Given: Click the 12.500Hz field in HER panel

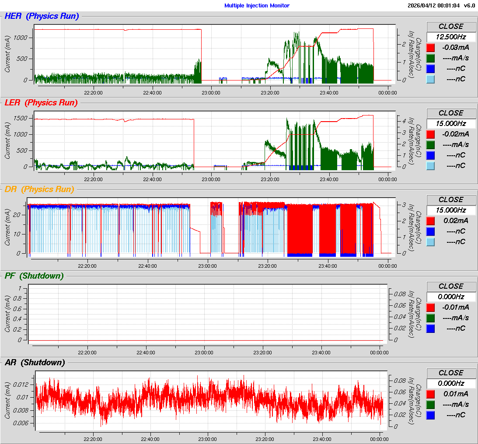Looking at the screenshot, I should pos(451,37).
